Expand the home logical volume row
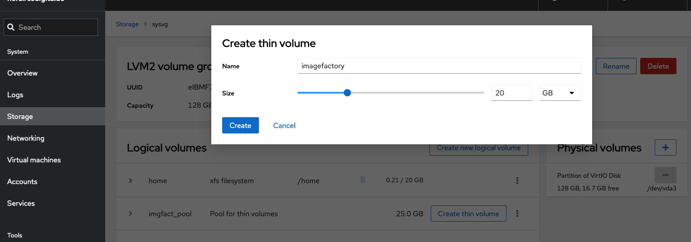Screen dimensions: 691x242 pos(131,180)
